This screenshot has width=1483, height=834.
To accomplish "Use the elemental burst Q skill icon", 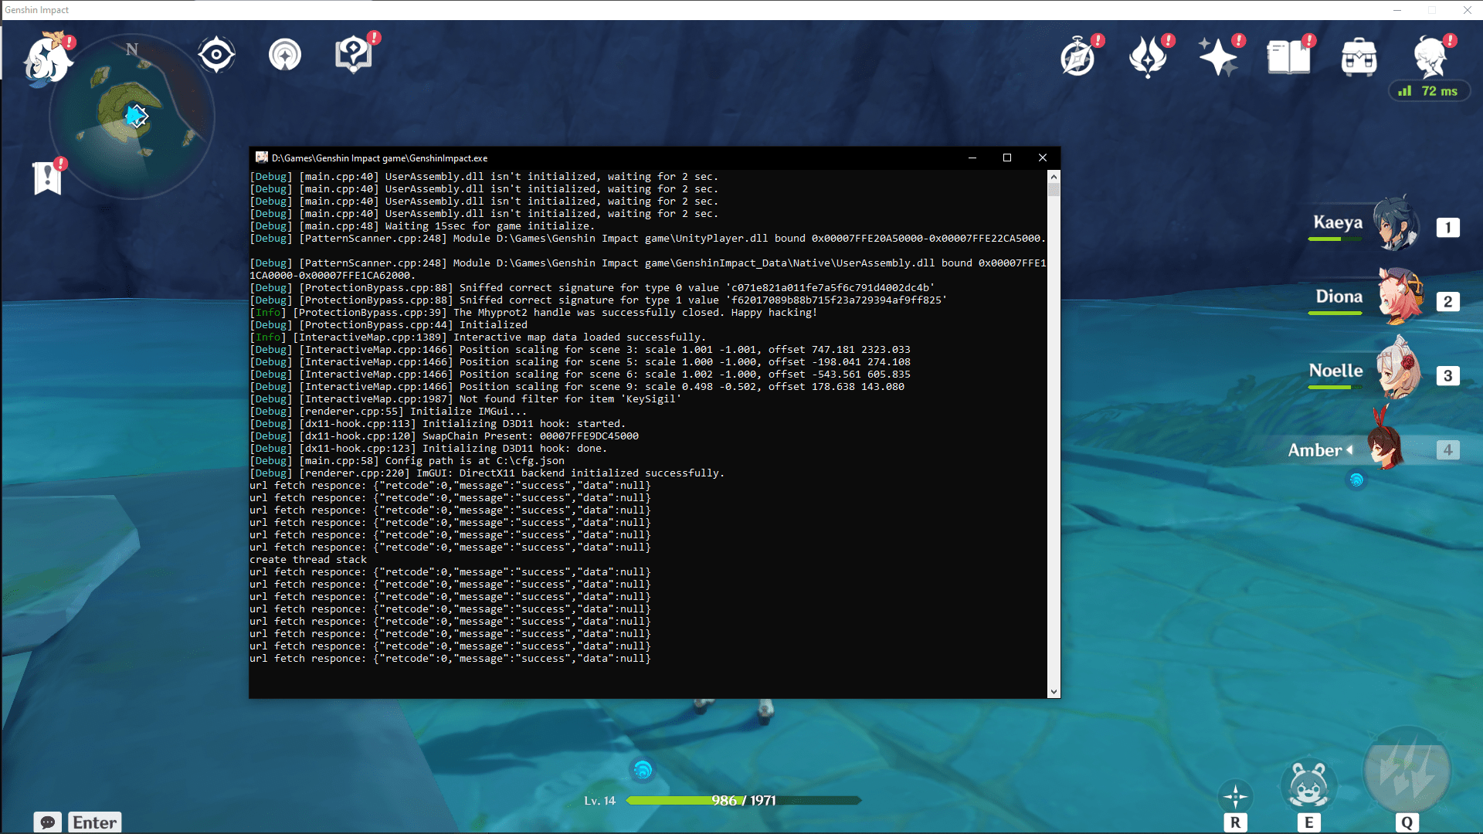I will (1407, 770).
